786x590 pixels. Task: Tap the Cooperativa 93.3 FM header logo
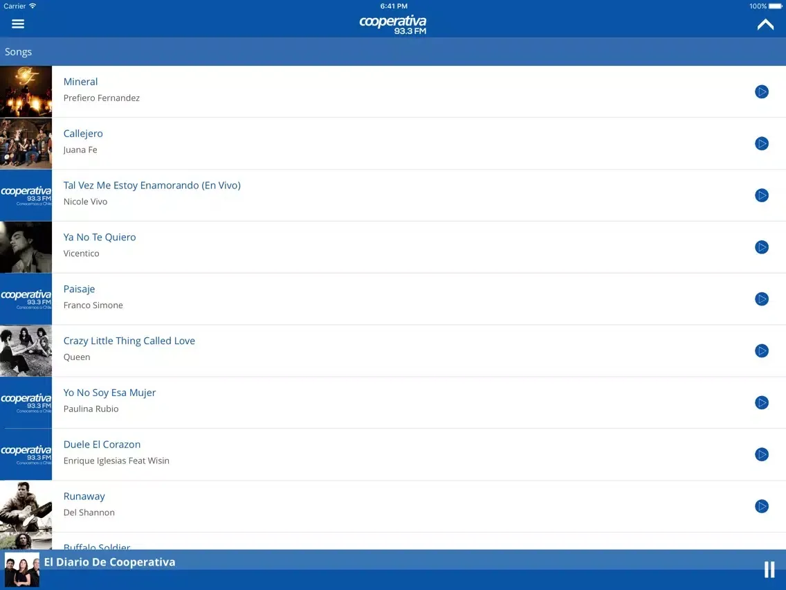tap(393, 25)
